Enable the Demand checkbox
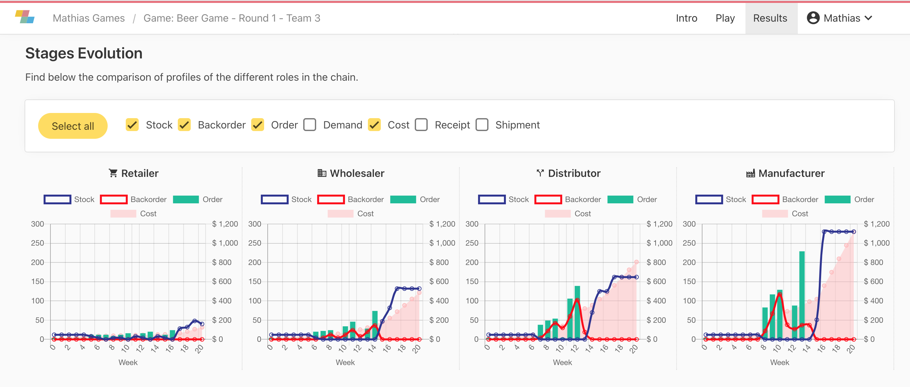The image size is (910, 387). (310, 125)
